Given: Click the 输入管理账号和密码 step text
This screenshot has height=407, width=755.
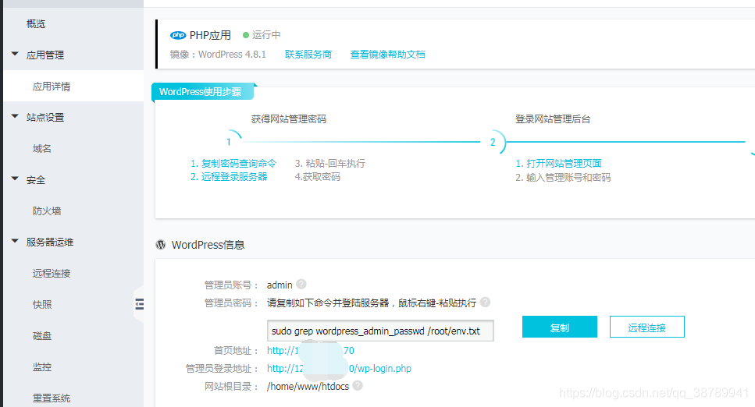Looking at the screenshot, I should click(x=564, y=177).
